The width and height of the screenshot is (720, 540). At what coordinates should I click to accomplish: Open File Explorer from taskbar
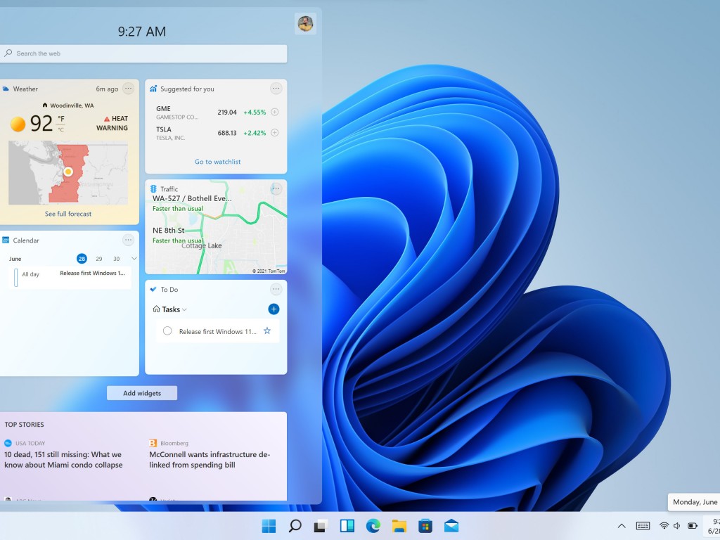pos(399,526)
